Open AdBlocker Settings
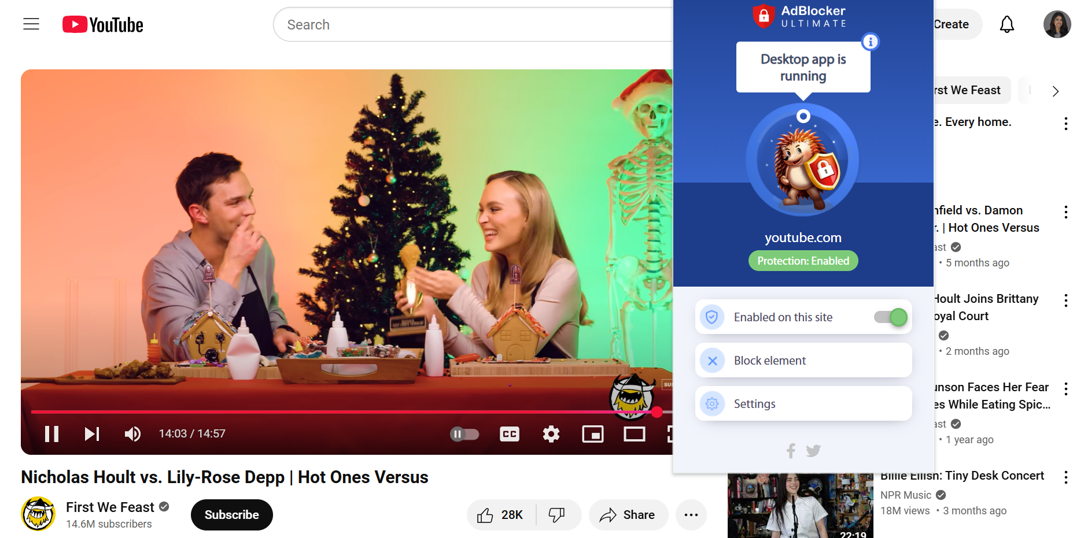Screen dimensions: 1084x538 tap(803, 403)
